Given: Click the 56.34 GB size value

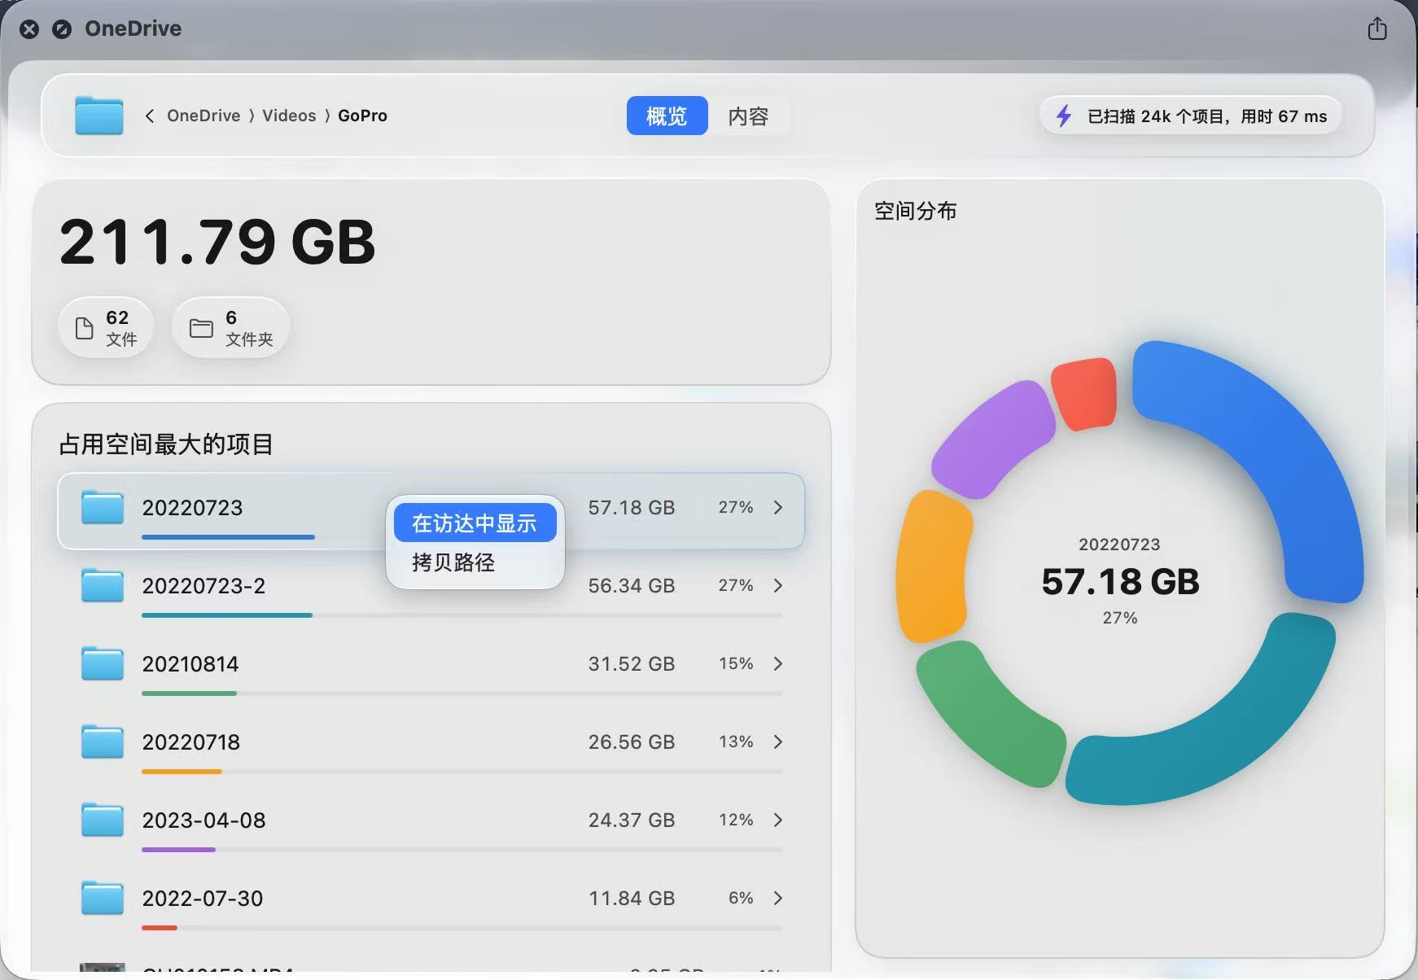Looking at the screenshot, I should pyautogui.click(x=632, y=586).
